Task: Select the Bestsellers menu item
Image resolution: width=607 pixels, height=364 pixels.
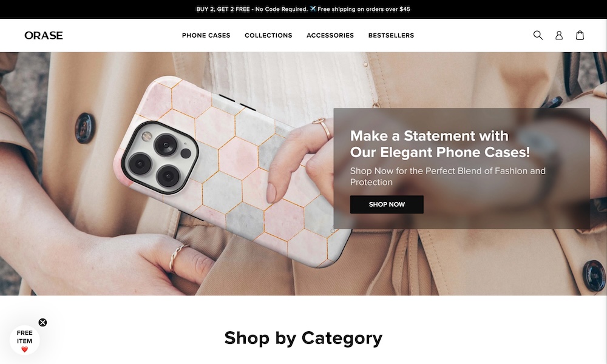Action: coord(391,35)
